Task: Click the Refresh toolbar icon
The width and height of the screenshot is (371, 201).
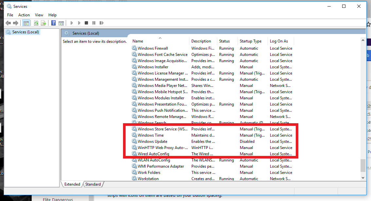Action: pos(36,23)
